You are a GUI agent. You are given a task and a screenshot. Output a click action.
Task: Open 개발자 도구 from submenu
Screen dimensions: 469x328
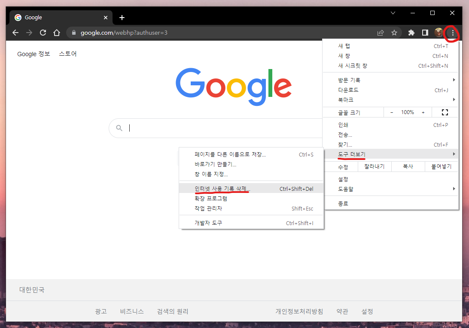[251, 223]
